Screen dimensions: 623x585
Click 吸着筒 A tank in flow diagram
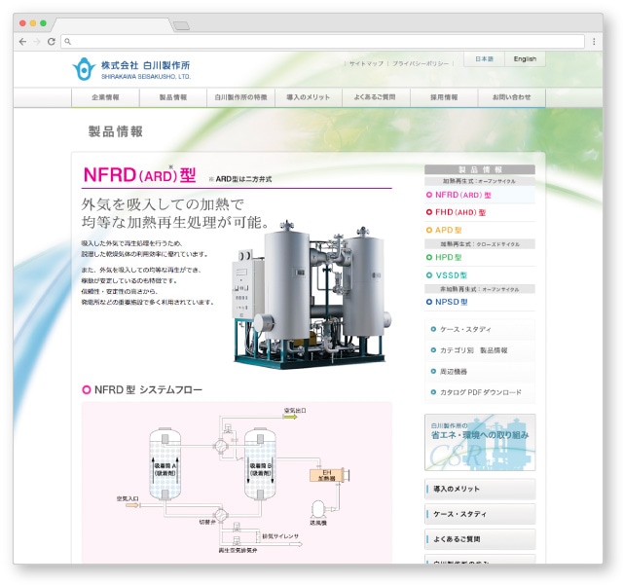165,463
